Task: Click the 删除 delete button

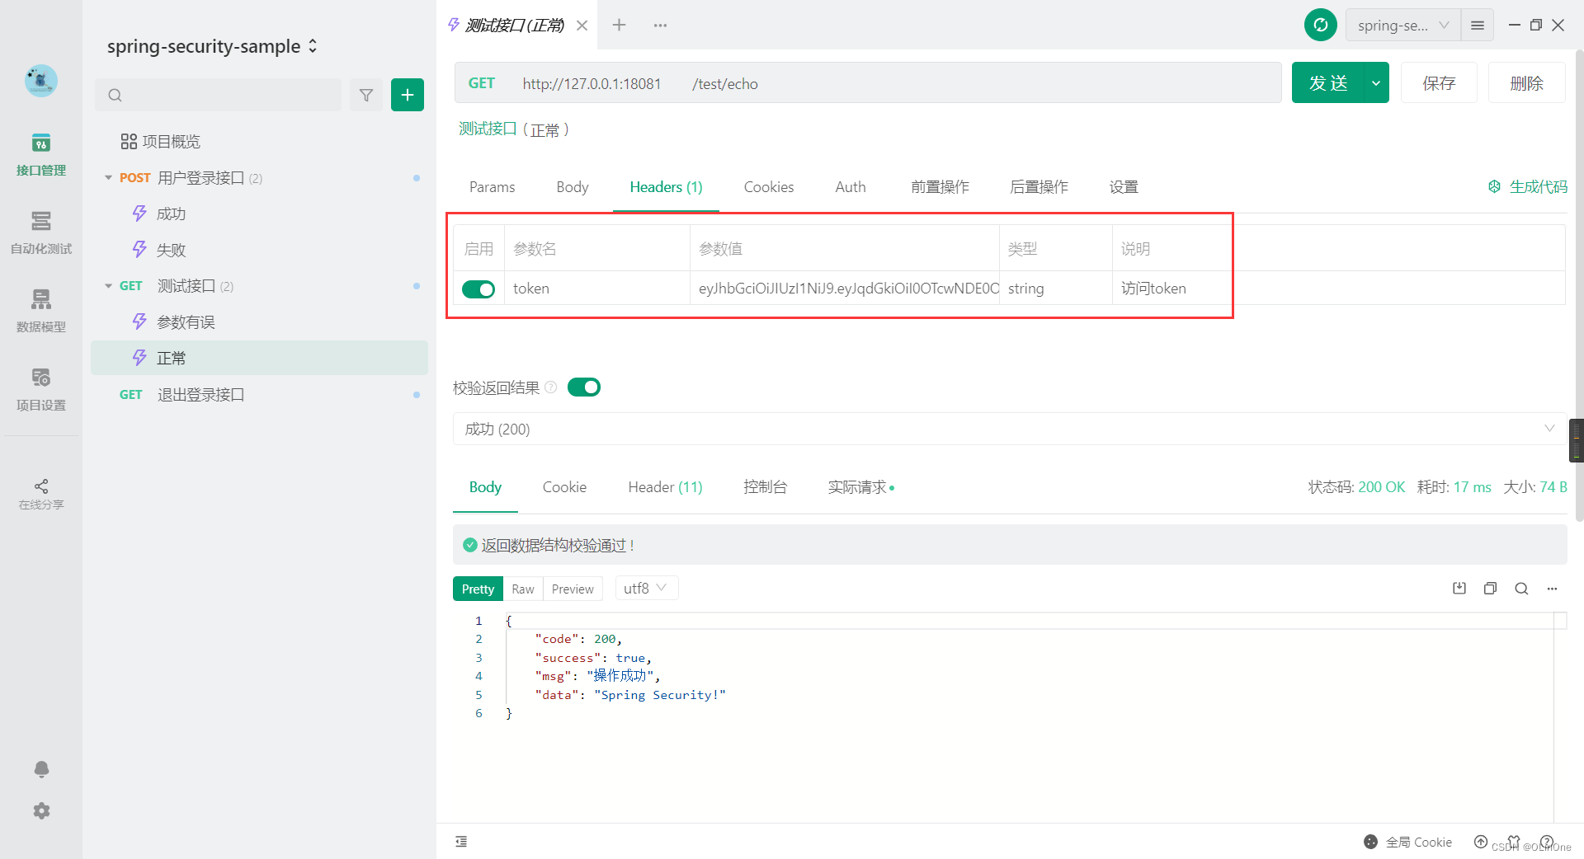Action: tap(1525, 82)
